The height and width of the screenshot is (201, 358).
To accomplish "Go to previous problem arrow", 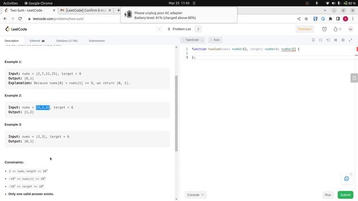I will point(159,29).
